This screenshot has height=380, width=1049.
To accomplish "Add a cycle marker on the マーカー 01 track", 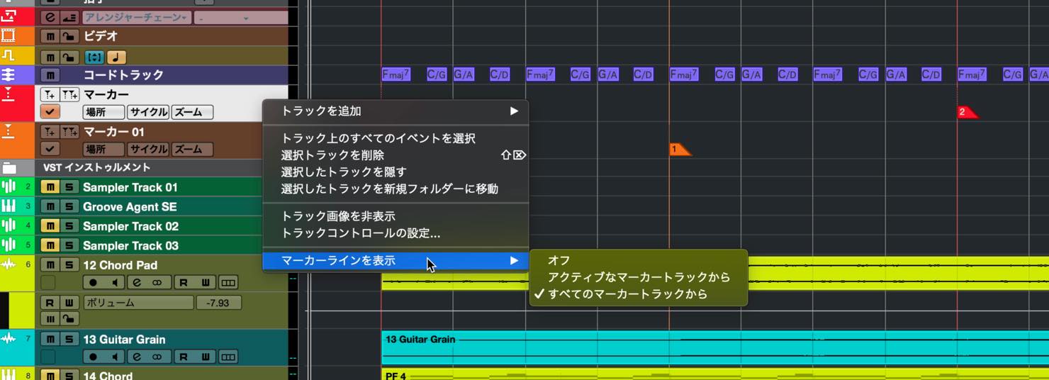I will (69, 132).
